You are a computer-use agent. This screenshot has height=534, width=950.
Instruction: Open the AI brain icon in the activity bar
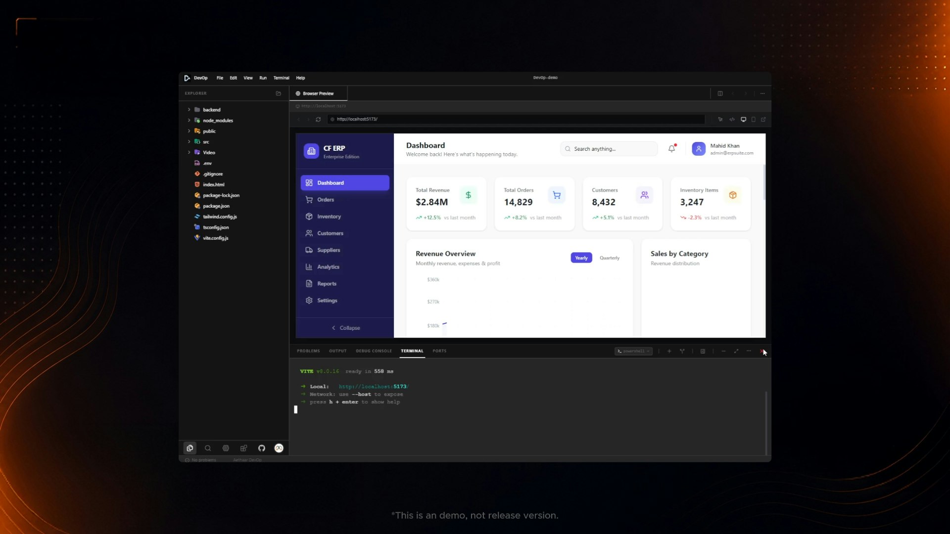(x=226, y=448)
